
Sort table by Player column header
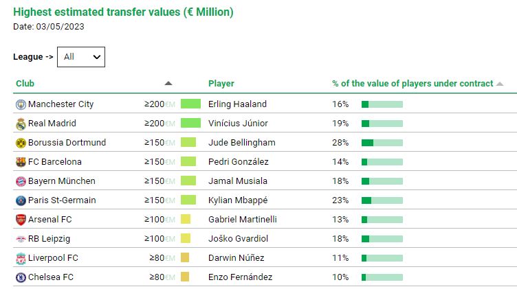click(x=221, y=84)
